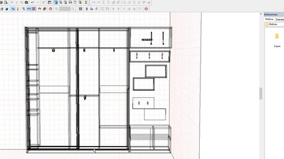
Task: Click the vertical scrollbar thumb beside library
Action: [261, 93]
